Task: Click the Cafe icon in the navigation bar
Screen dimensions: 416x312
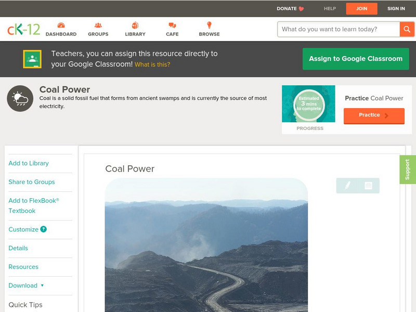Action: [x=172, y=25]
